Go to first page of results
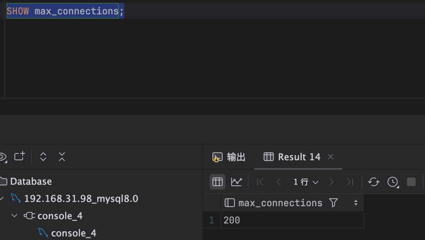 coord(260,181)
